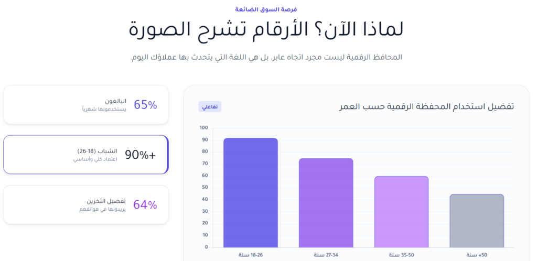Click the 65% percentage figure

pyautogui.click(x=145, y=105)
